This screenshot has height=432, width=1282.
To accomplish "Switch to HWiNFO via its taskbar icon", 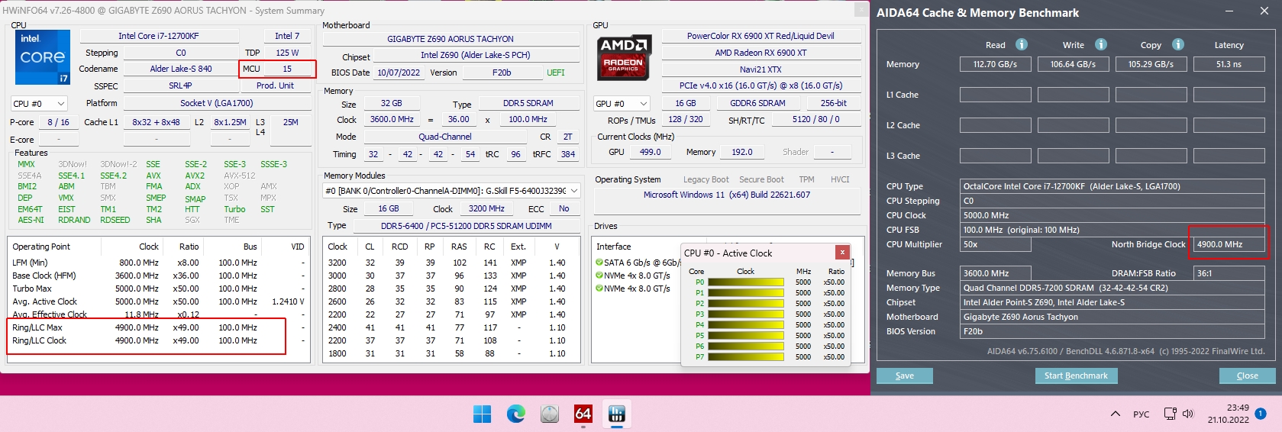I will pos(617,414).
